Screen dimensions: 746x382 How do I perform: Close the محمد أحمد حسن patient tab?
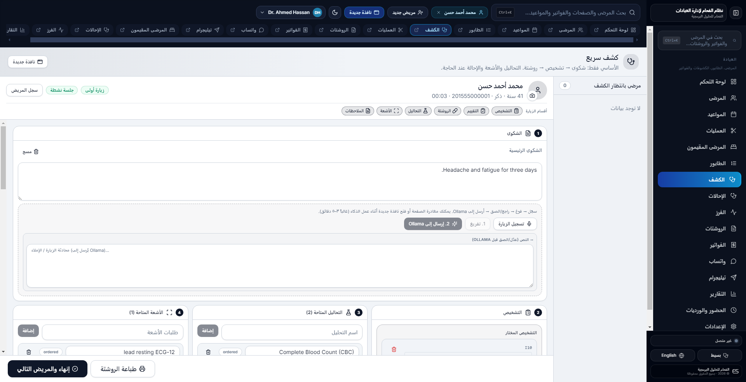coord(439,12)
